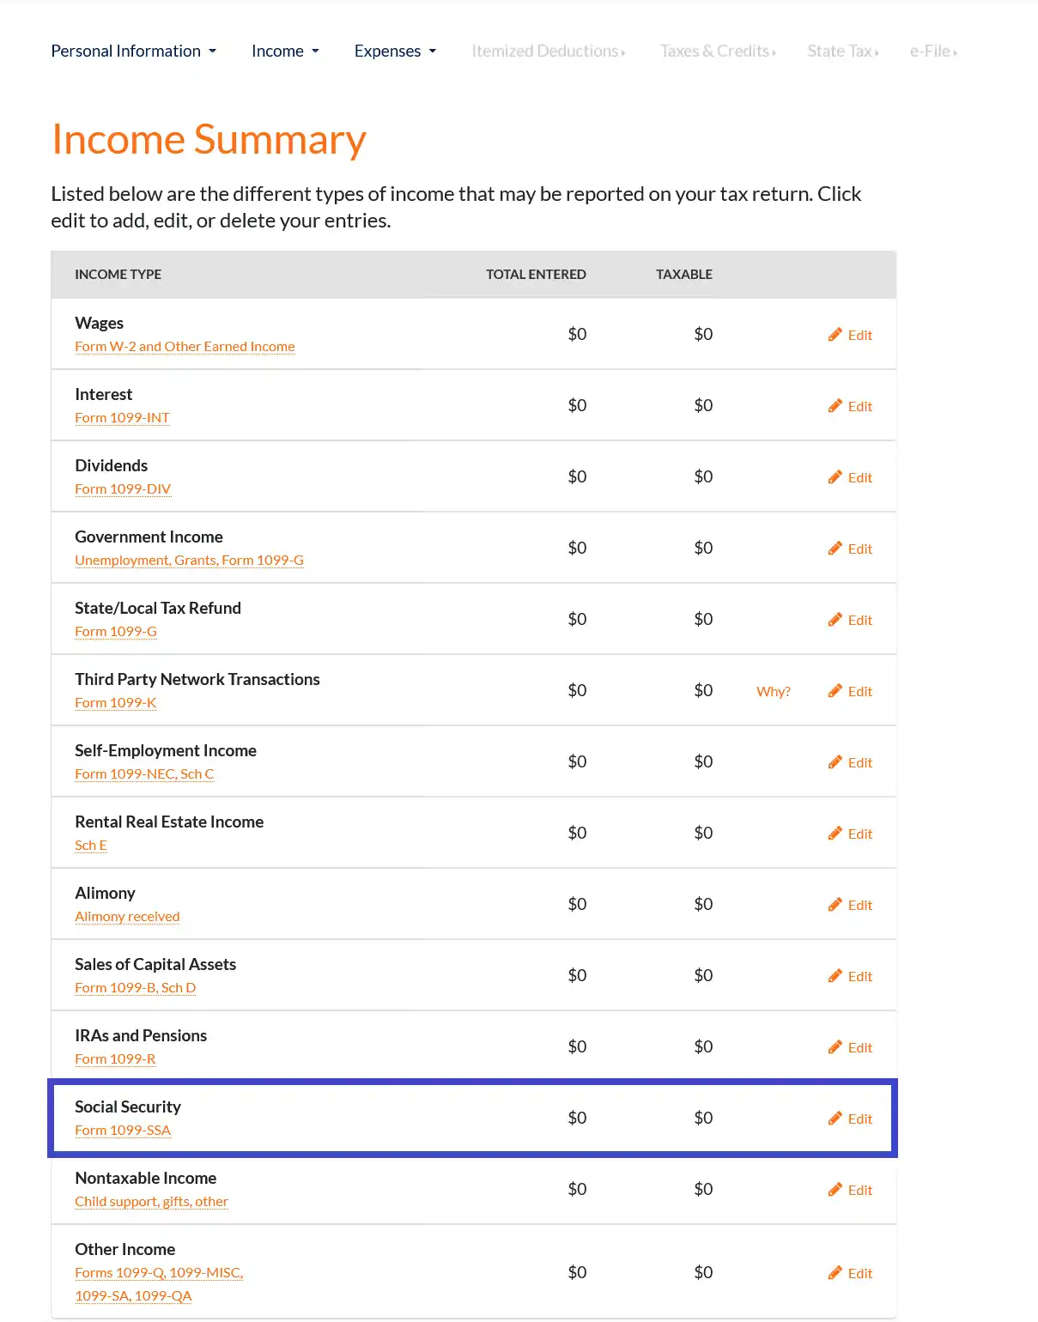Click the pencil icon in Wages row
Viewport: 1038px width, 1322px height.
point(835,335)
